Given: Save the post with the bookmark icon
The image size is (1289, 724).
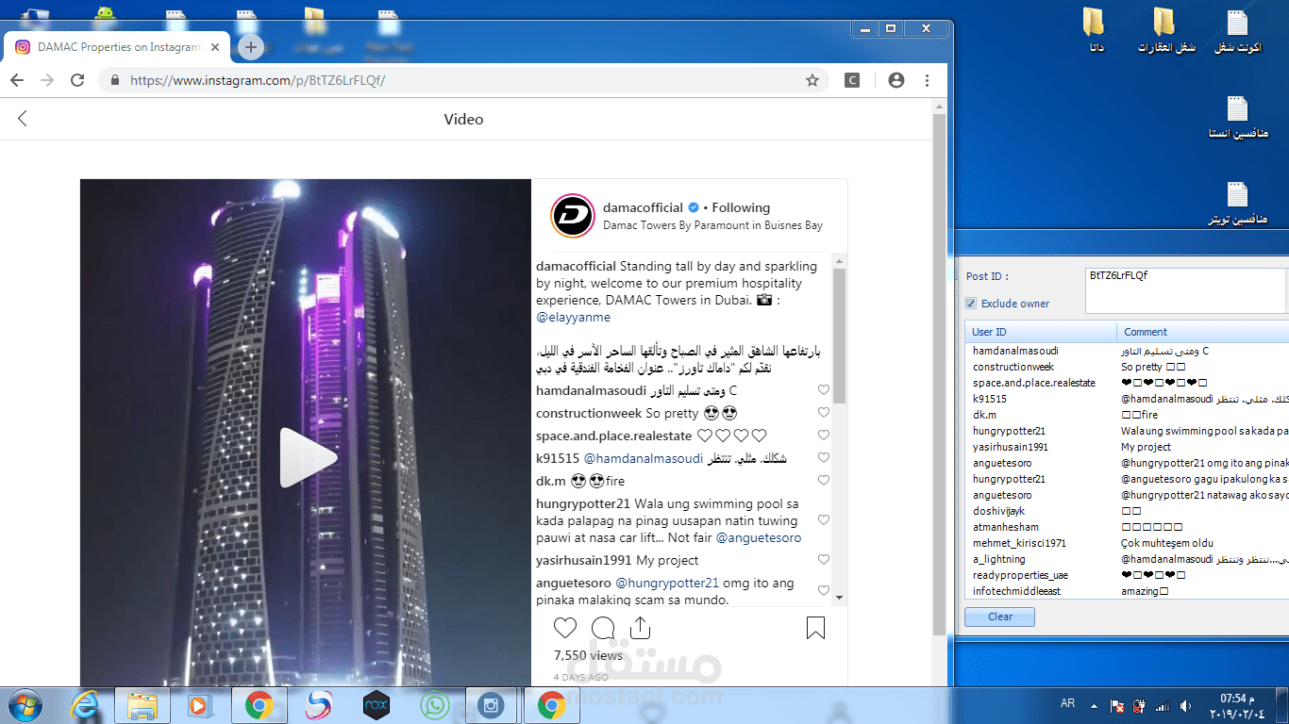Looking at the screenshot, I should coord(815,628).
